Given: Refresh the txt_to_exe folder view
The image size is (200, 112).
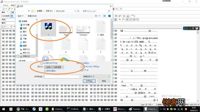Looking at the screenshot, I should point(78,11).
